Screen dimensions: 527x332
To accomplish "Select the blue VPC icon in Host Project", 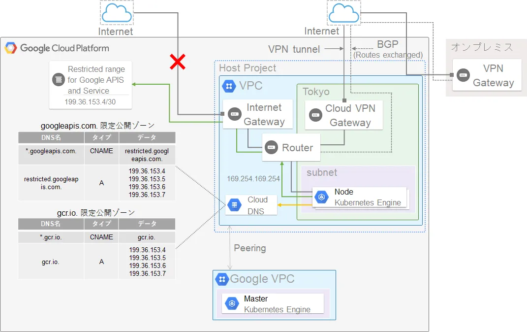I will tap(229, 86).
